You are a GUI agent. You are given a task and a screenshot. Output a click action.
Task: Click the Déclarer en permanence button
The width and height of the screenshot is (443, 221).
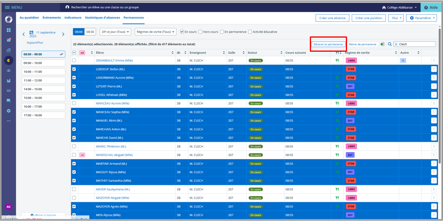coord(328,44)
